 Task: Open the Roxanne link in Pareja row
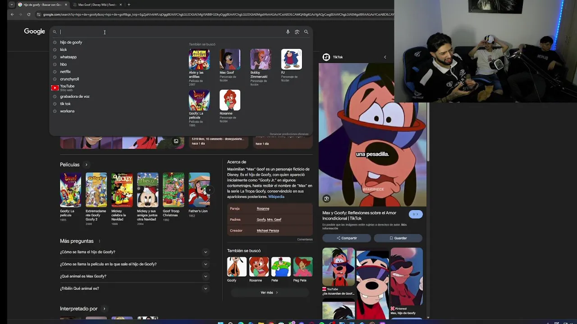[263, 209]
